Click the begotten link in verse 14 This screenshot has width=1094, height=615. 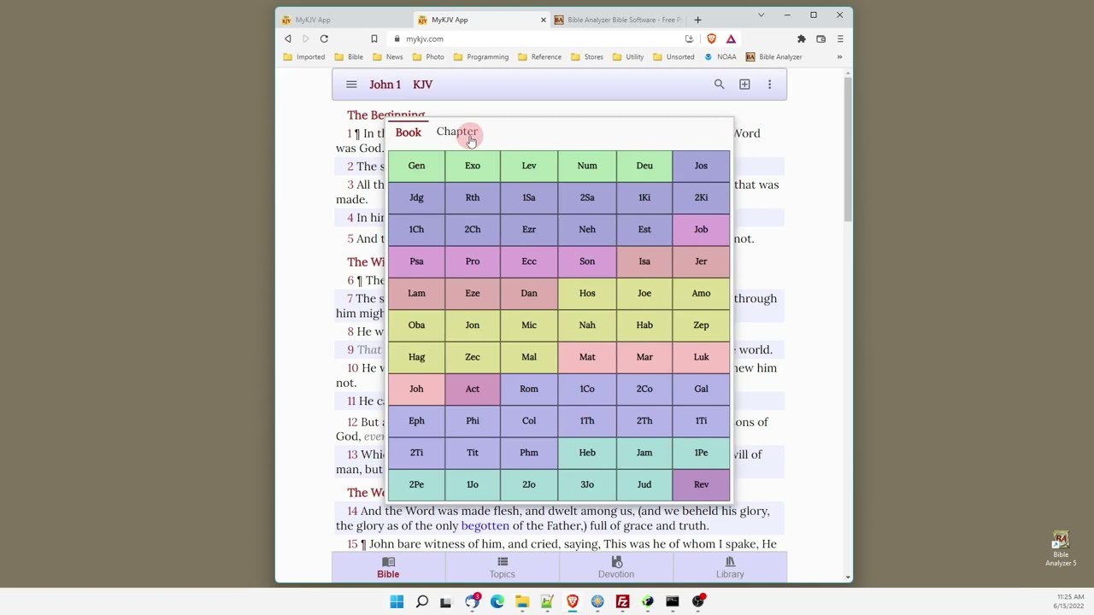485,526
